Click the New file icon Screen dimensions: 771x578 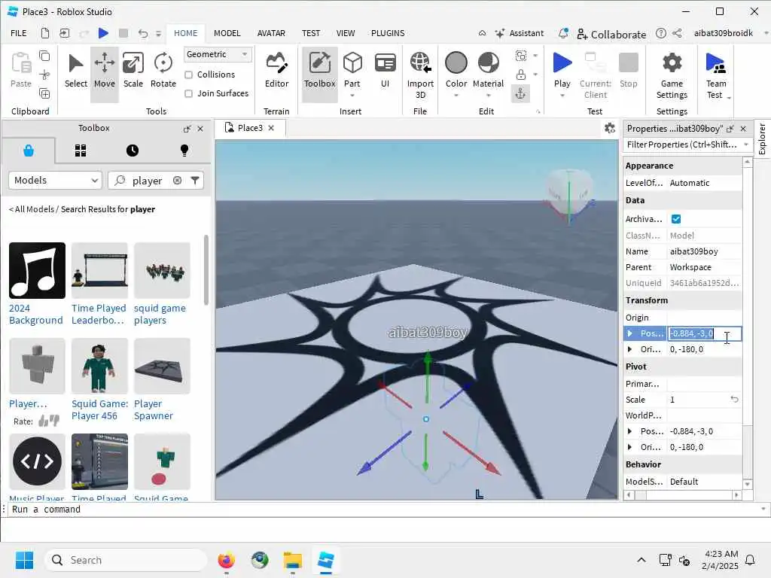tap(44, 33)
